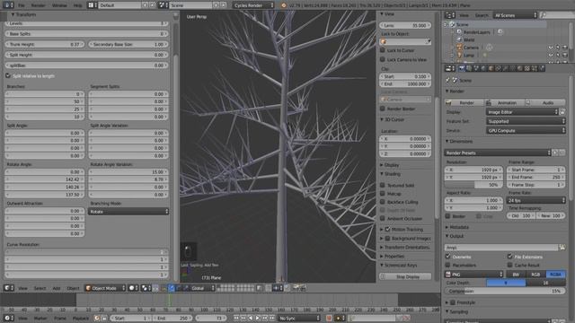The width and height of the screenshot is (575, 323).
Task: Open the Scene properties tab icon
Action: [476, 68]
